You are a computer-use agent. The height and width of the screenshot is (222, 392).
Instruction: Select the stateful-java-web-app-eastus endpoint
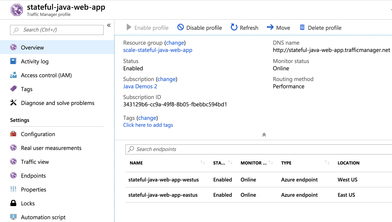(163, 195)
